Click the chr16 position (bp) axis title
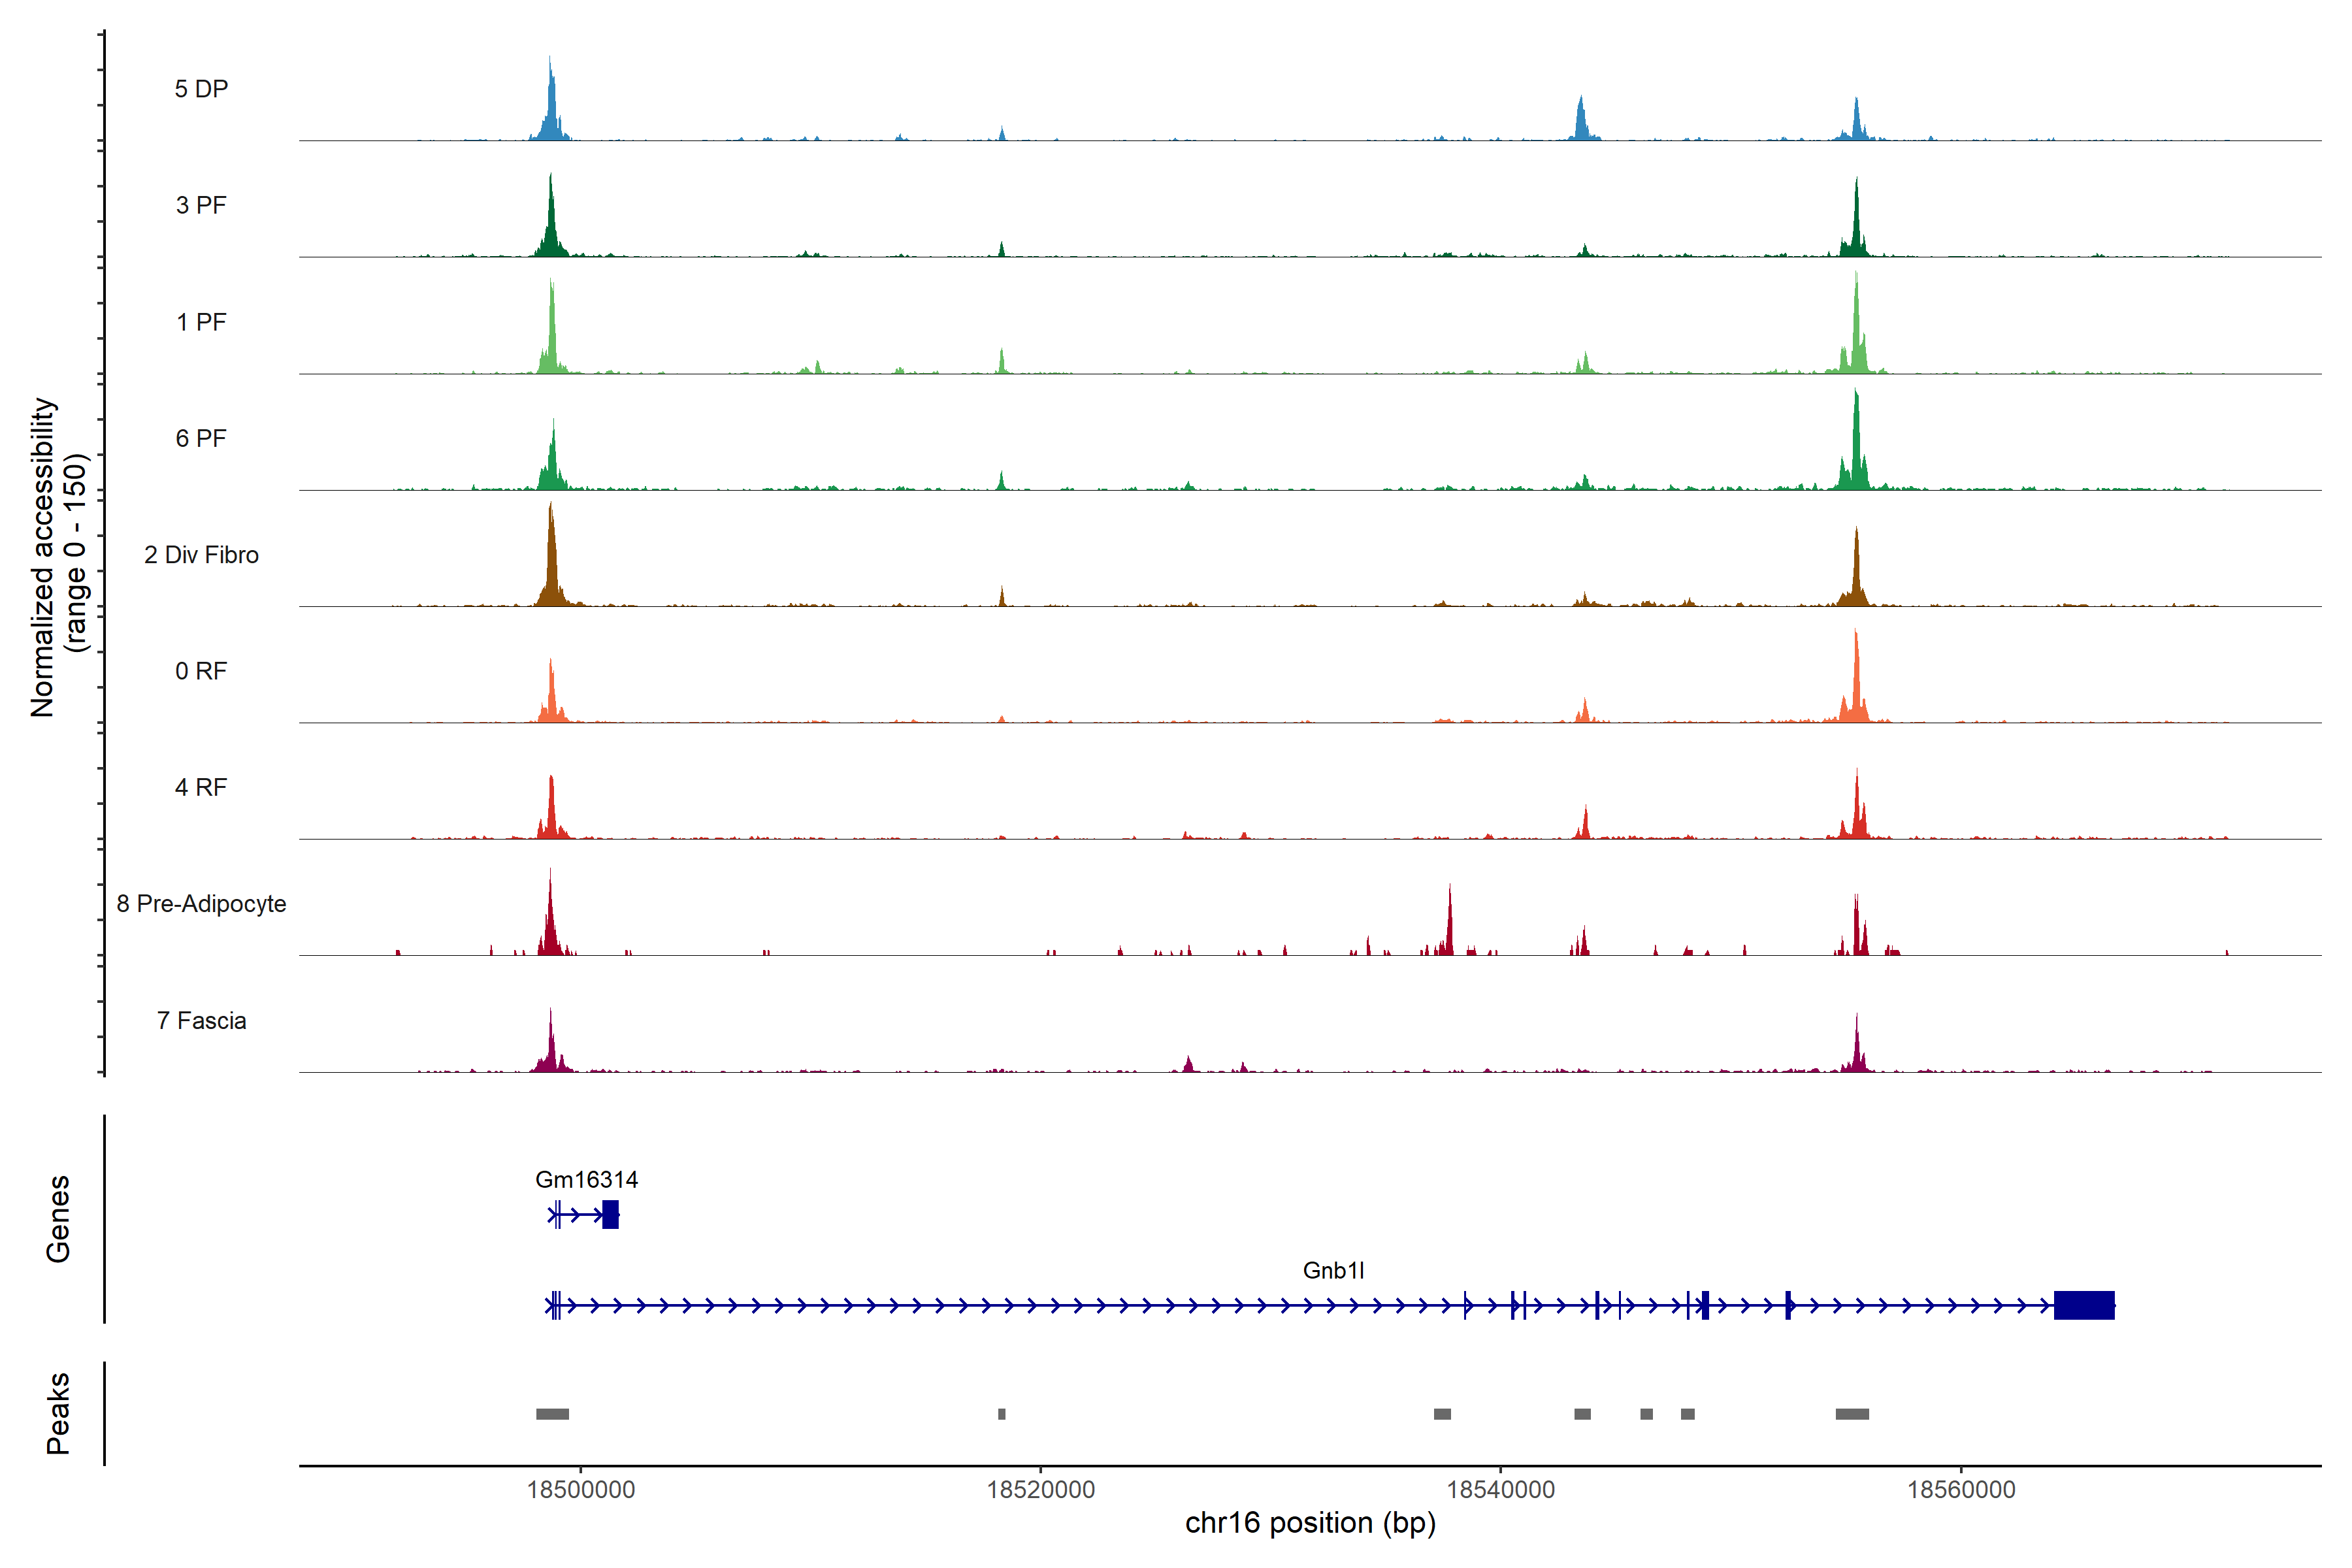The width and height of the screenshot is (2352, 1568). [x=1310, y=1524]
